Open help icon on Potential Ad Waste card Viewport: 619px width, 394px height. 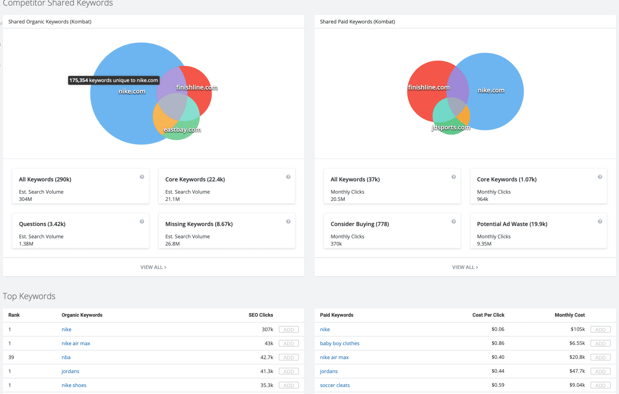600,222
